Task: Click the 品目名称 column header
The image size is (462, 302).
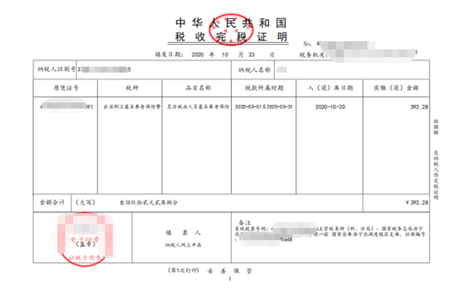Action: 198,88
